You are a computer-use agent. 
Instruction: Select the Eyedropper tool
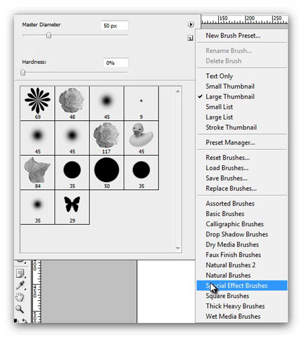[20, 285]
